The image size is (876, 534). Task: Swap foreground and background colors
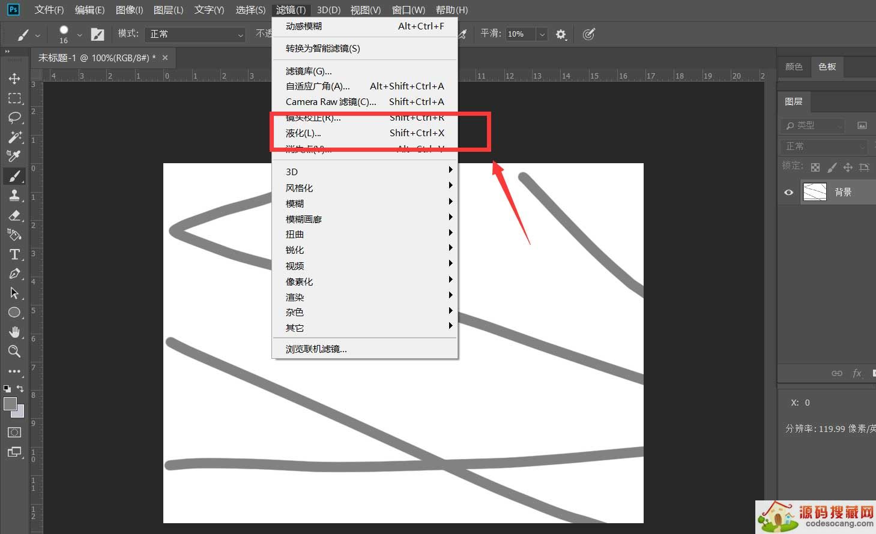pos(20,389)
